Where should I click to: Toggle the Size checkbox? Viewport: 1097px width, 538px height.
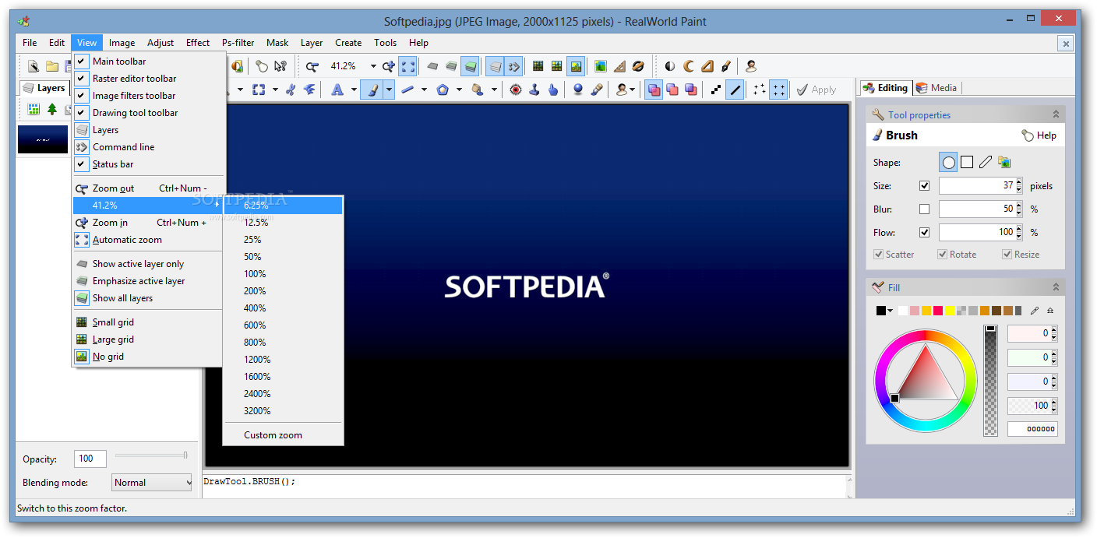click(924, 186)
